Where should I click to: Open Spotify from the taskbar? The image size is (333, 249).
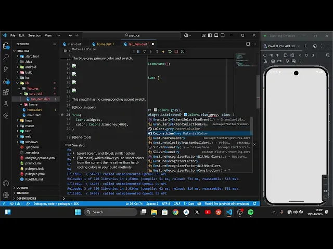251,212
